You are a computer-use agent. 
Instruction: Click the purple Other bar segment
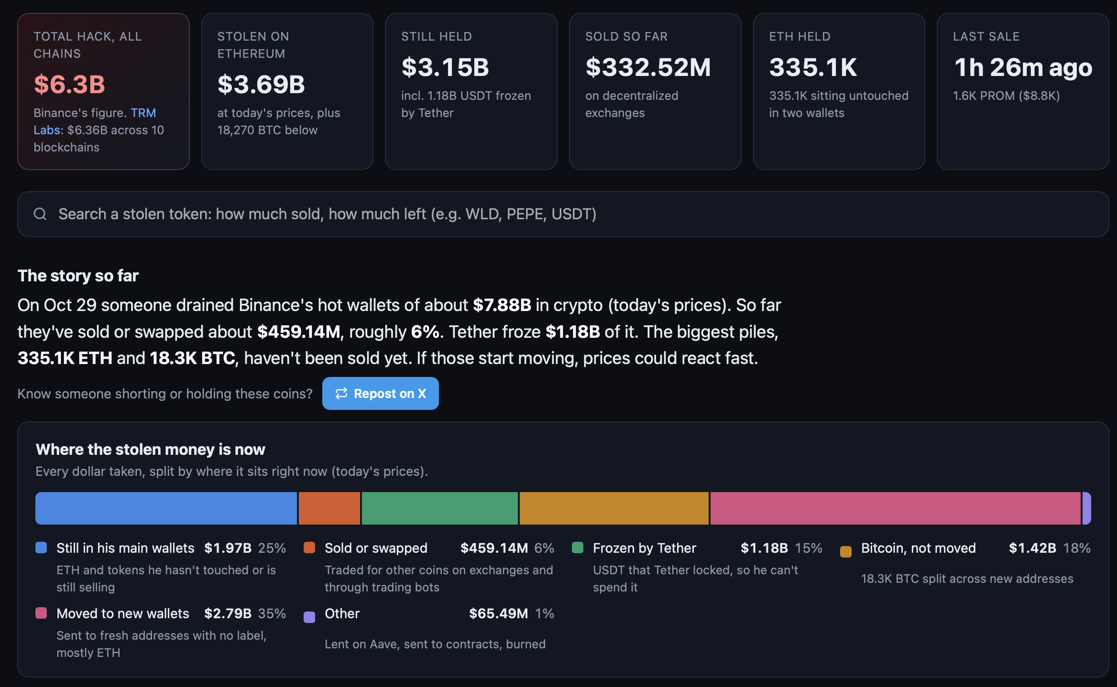pyautogui.click(x=1087, y=508)
